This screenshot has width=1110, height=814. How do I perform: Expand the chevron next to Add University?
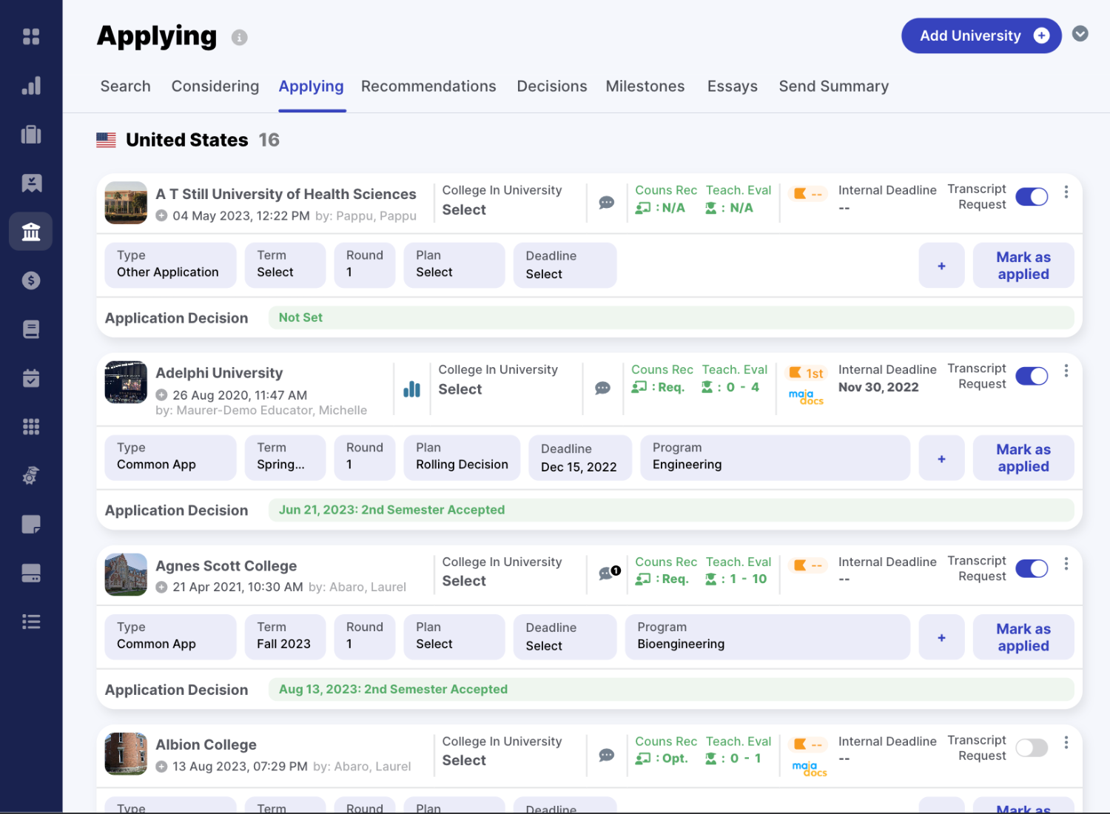point(1080,34)
